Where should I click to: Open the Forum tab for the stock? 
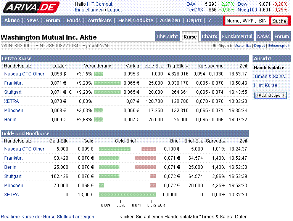282,36
